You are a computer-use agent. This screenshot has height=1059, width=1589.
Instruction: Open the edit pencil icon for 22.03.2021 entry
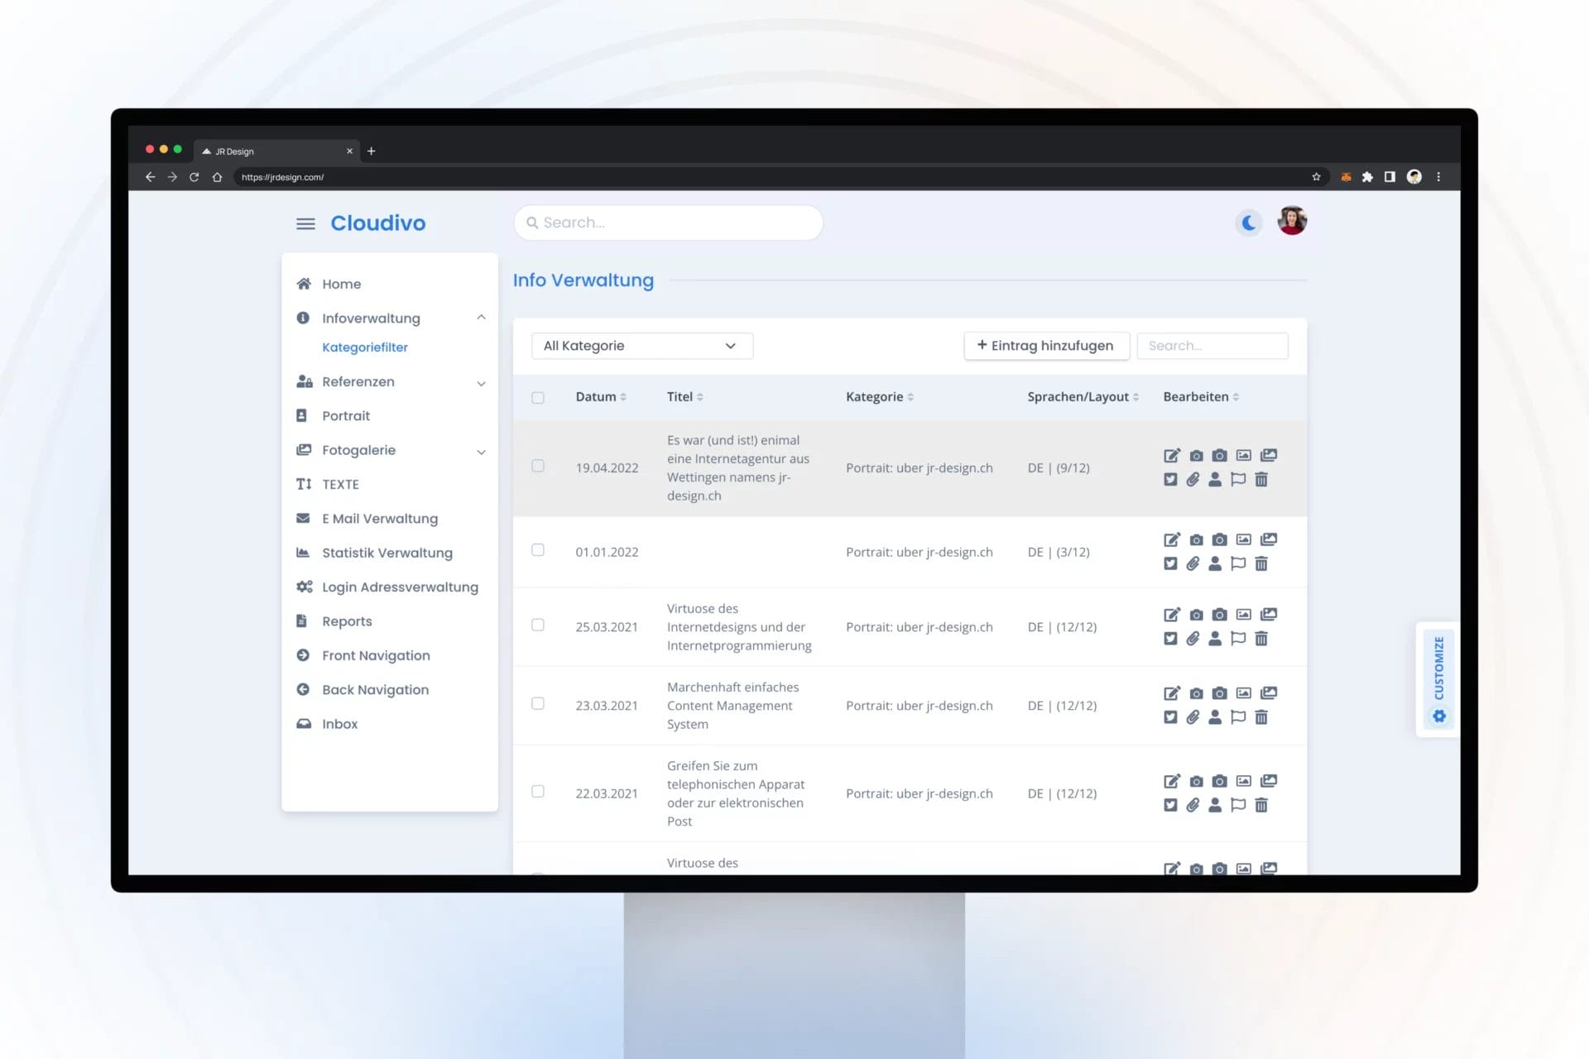click(1172, 780)
